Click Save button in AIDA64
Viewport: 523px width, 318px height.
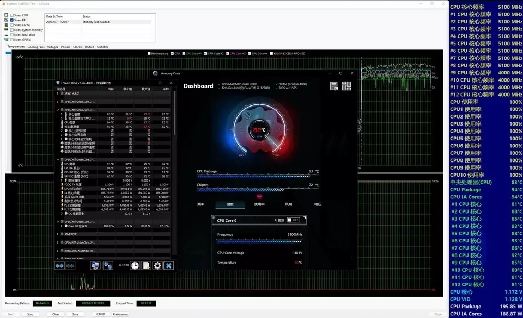[x=75, y=314]
